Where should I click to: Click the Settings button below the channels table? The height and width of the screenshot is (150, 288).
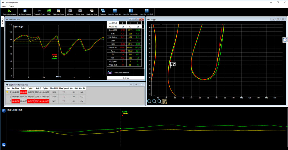[126, 78]
